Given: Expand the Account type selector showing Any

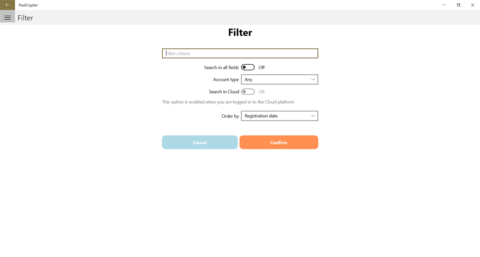Looking at the screenshot, I should pyautogui.click(x=279, y=79).
